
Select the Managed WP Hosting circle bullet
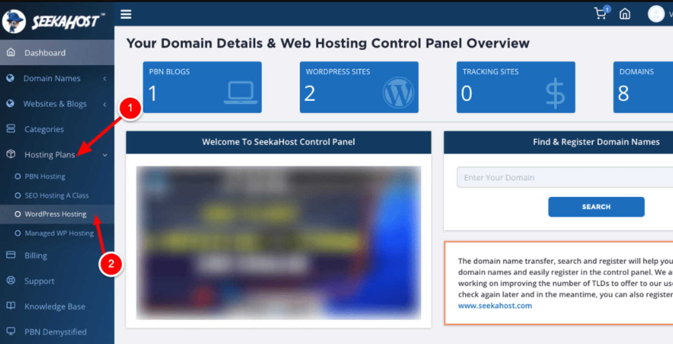[17, 233]
